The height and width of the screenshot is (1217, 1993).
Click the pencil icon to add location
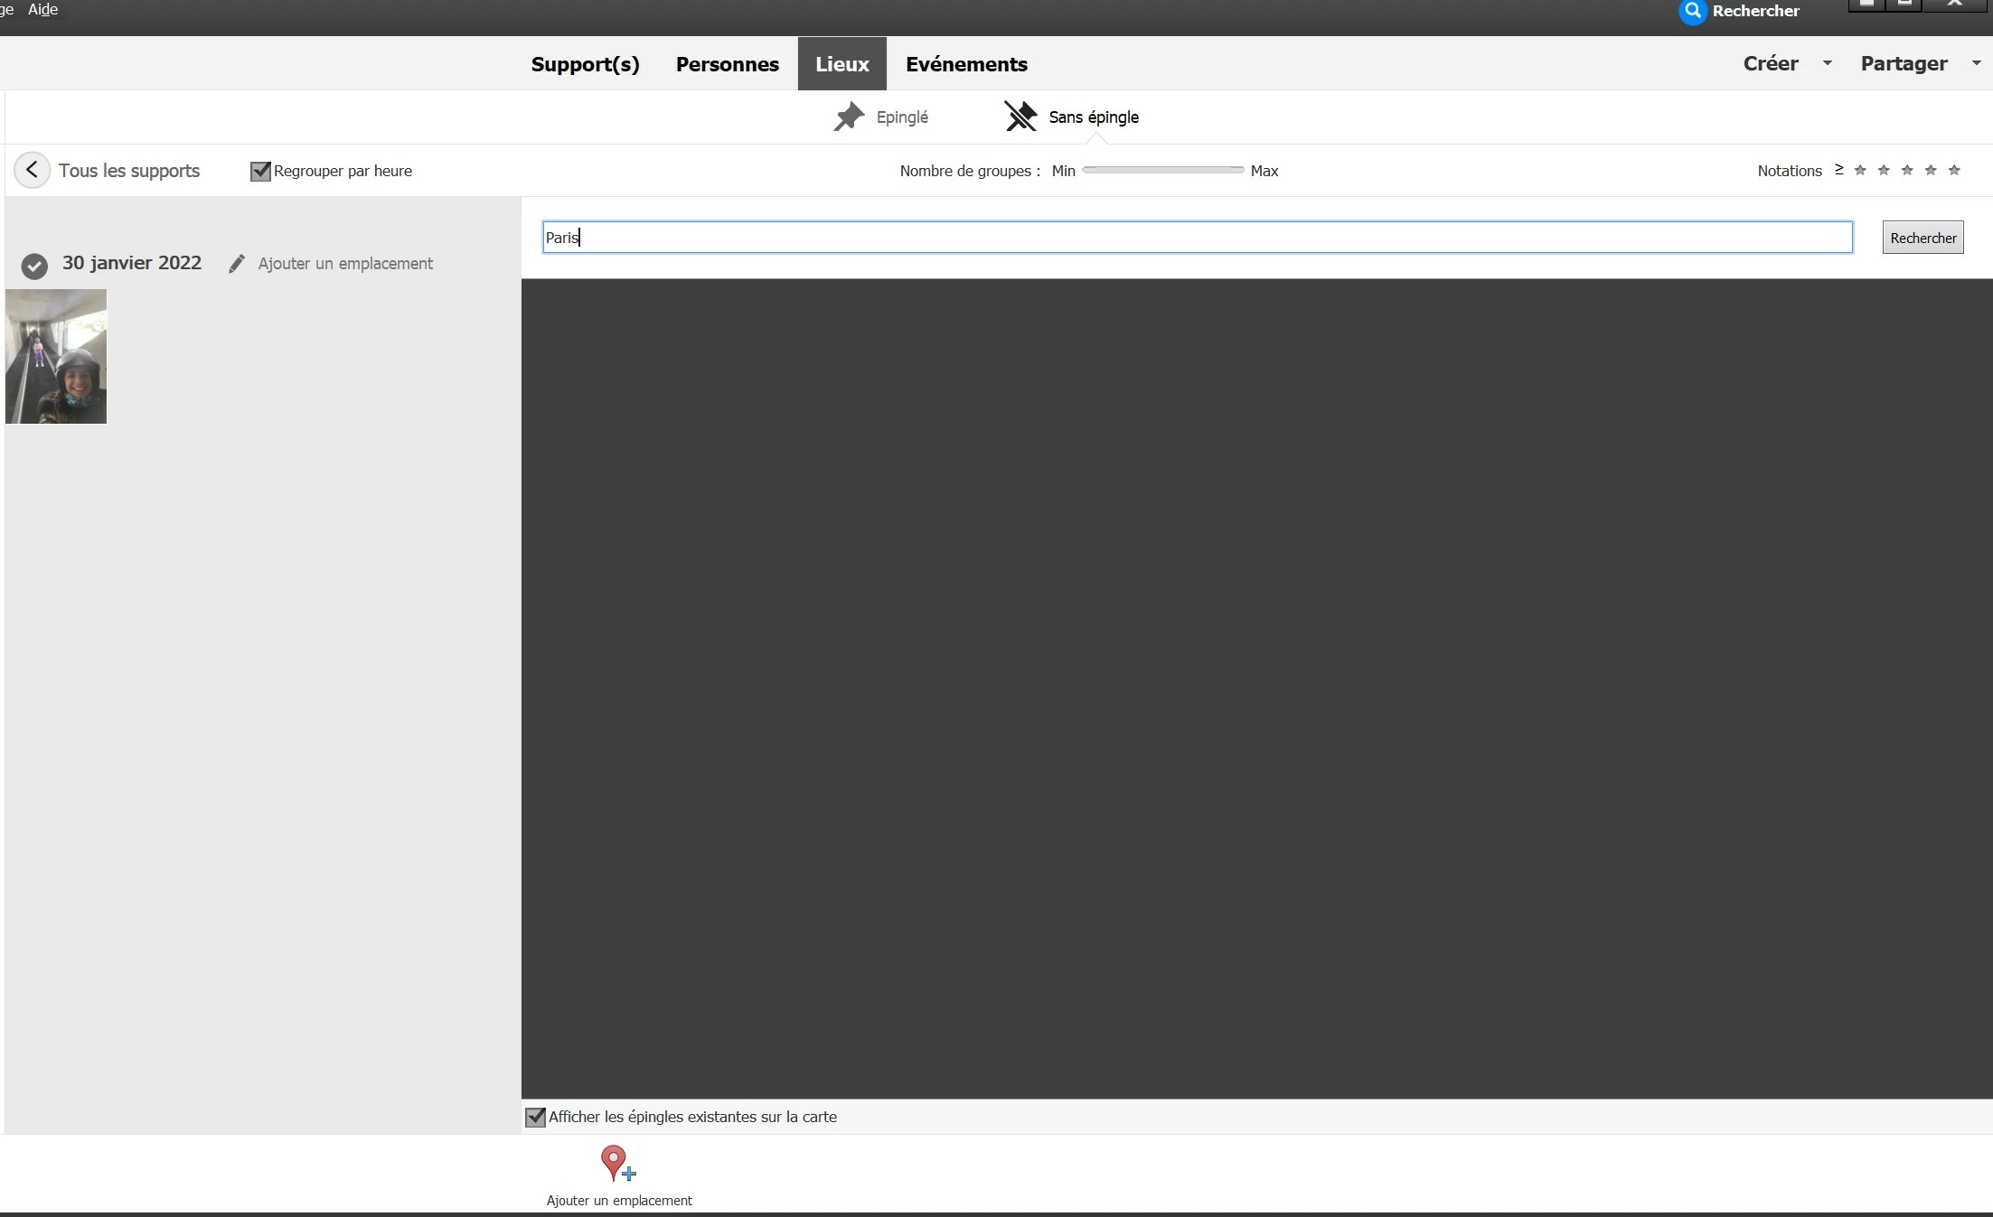236,264
